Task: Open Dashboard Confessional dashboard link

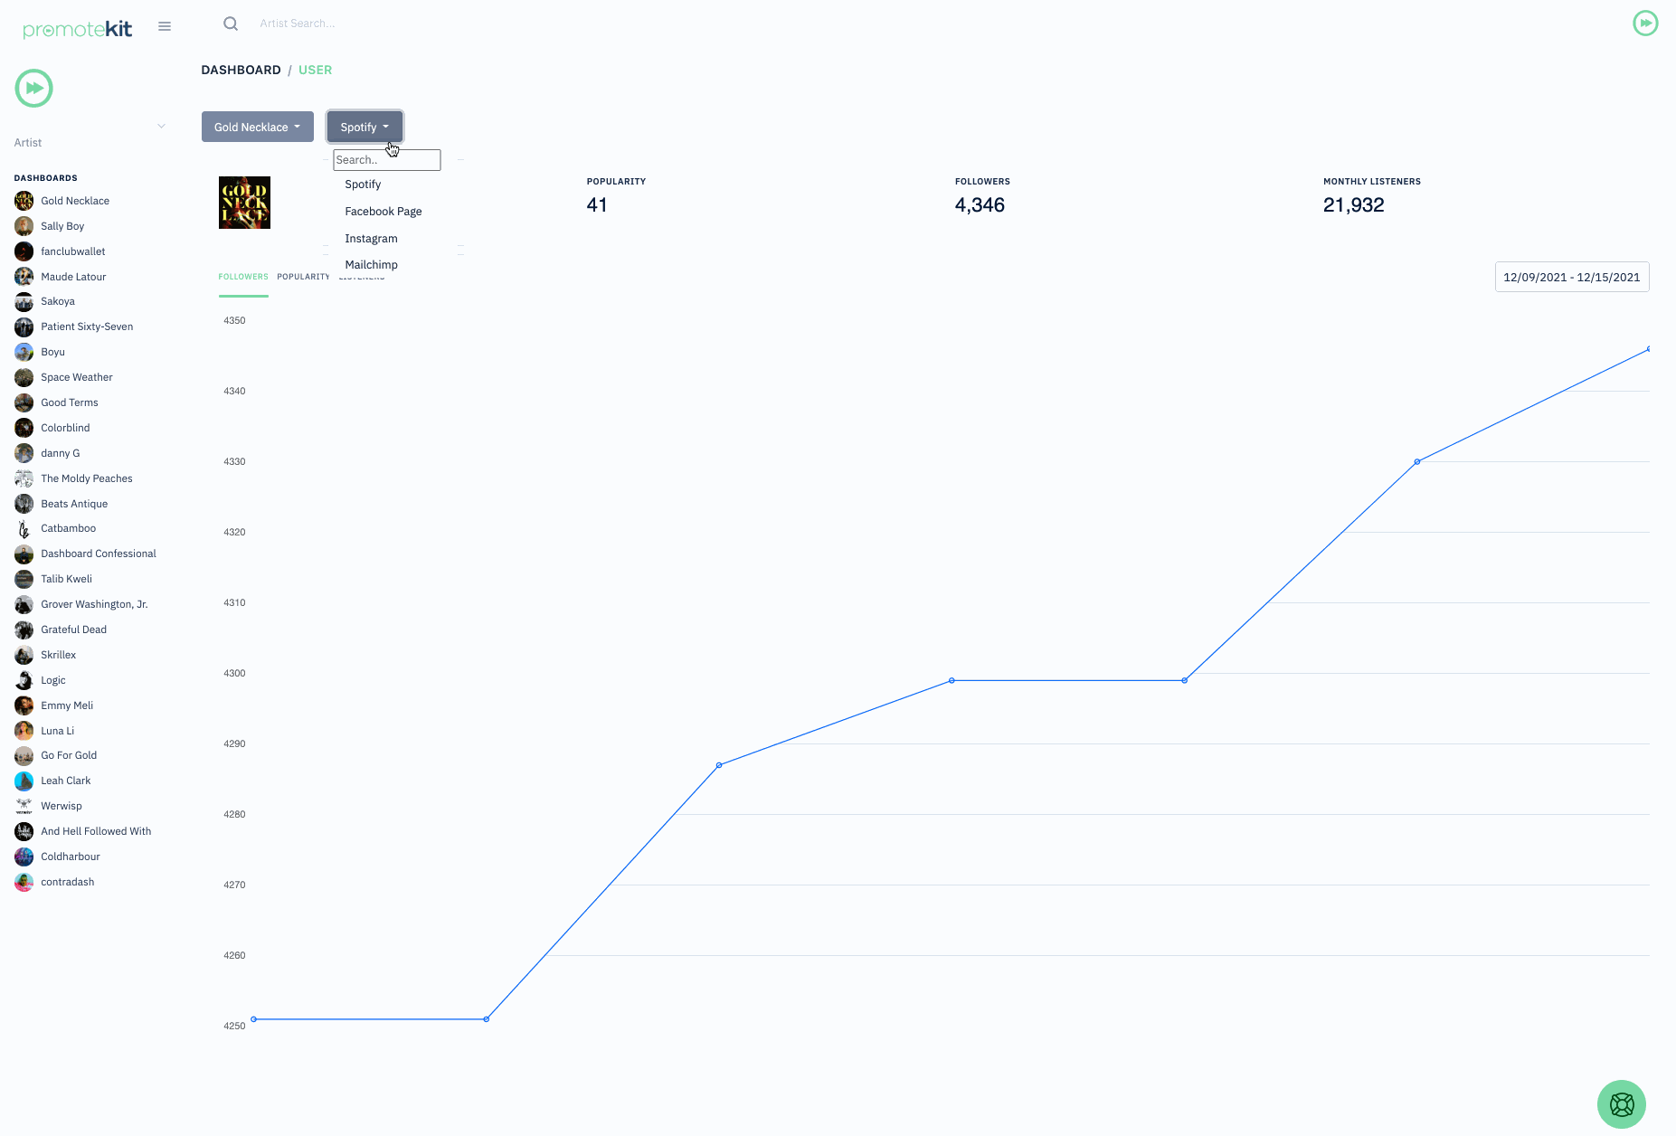Action: pos(99,554)
